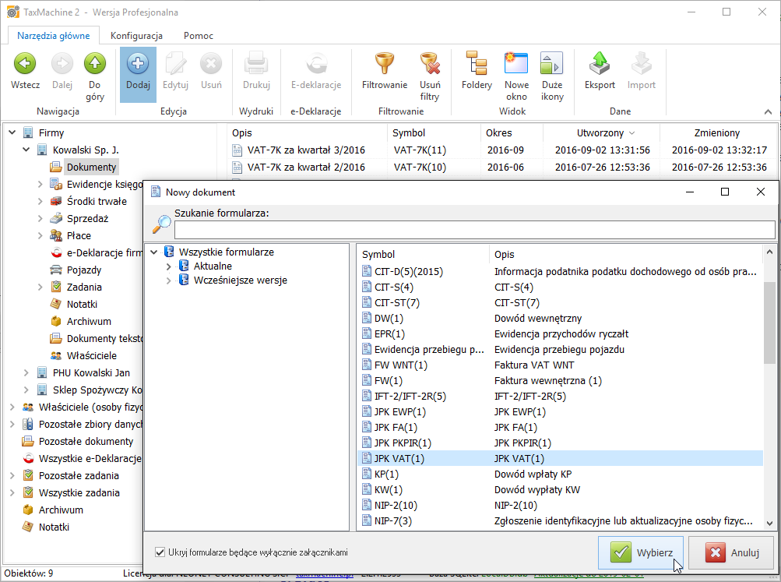Select the KP(1) Dowód wpłaty form
The height and width of the screenshot is (582, 781).
pos(560,474)
